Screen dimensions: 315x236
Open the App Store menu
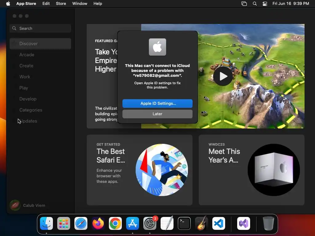point(26,4)
